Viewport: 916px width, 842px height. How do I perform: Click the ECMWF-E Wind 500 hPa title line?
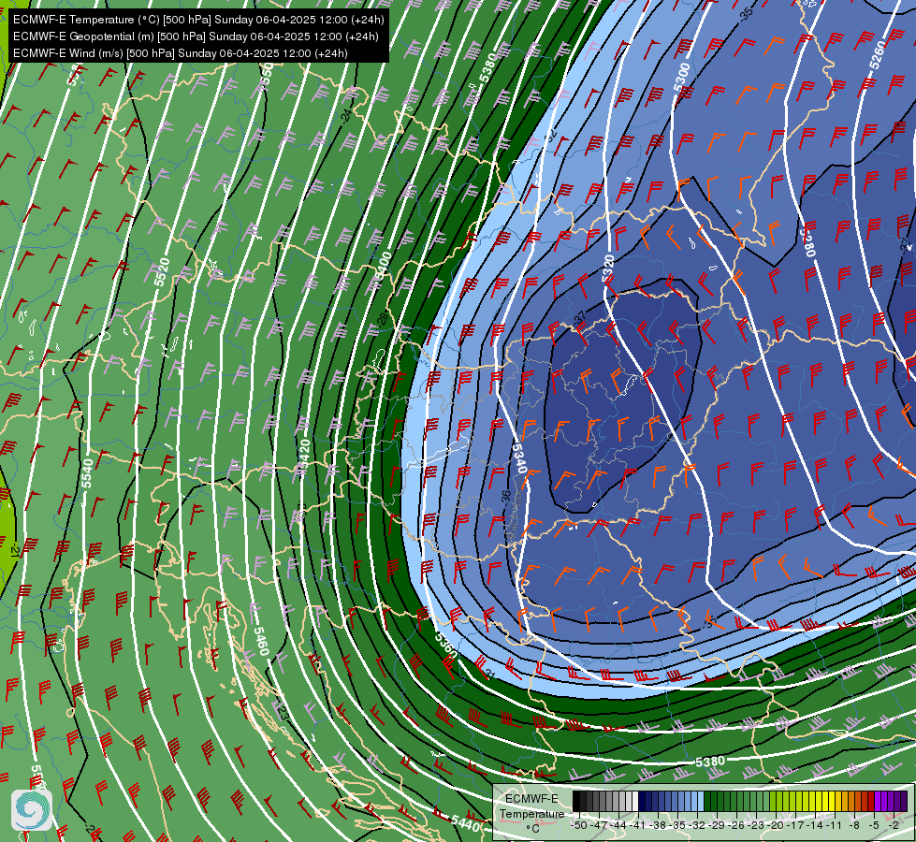point(181,53)
